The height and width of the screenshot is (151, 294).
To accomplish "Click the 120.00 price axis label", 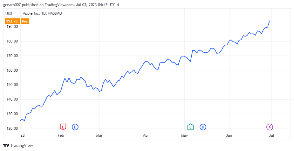I will 12,128.
